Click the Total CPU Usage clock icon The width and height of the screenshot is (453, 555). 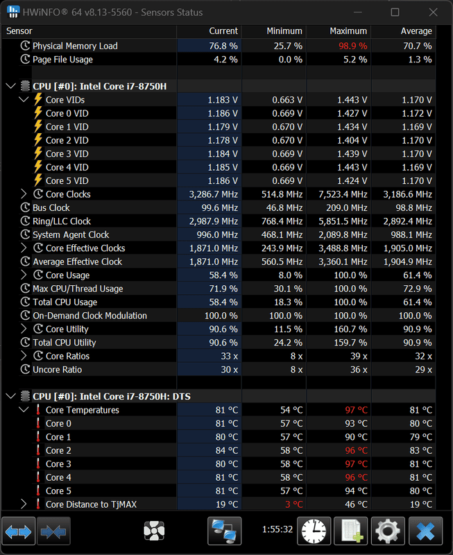(x=25, y=302)
